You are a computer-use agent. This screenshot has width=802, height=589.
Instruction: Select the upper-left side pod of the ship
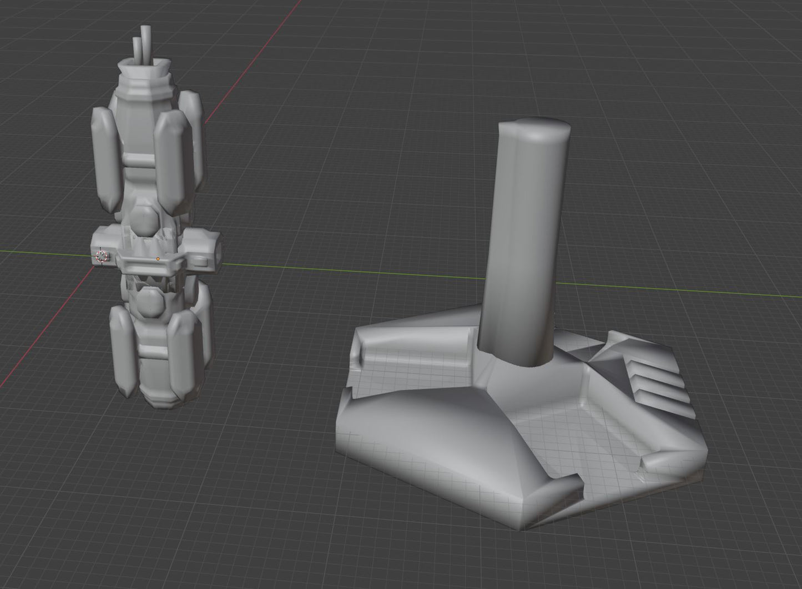pos(103,155)
